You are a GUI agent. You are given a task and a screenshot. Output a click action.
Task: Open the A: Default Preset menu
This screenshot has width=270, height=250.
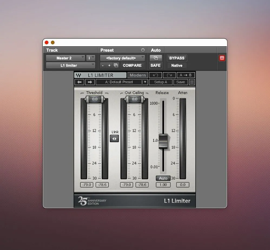point(122,82)
